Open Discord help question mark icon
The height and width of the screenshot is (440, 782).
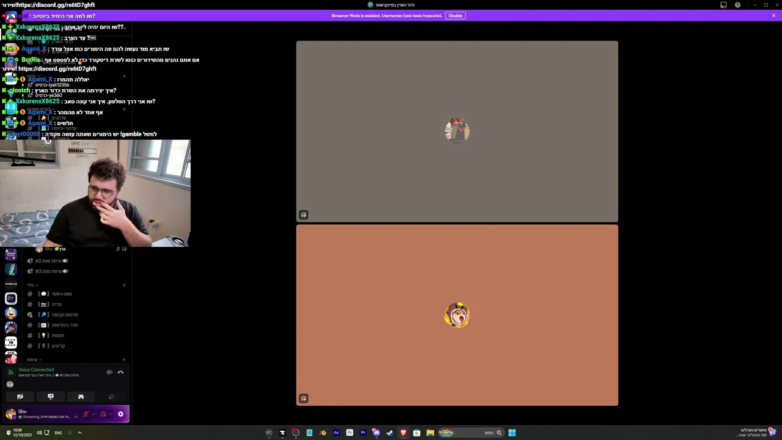[x=737, y=5]
